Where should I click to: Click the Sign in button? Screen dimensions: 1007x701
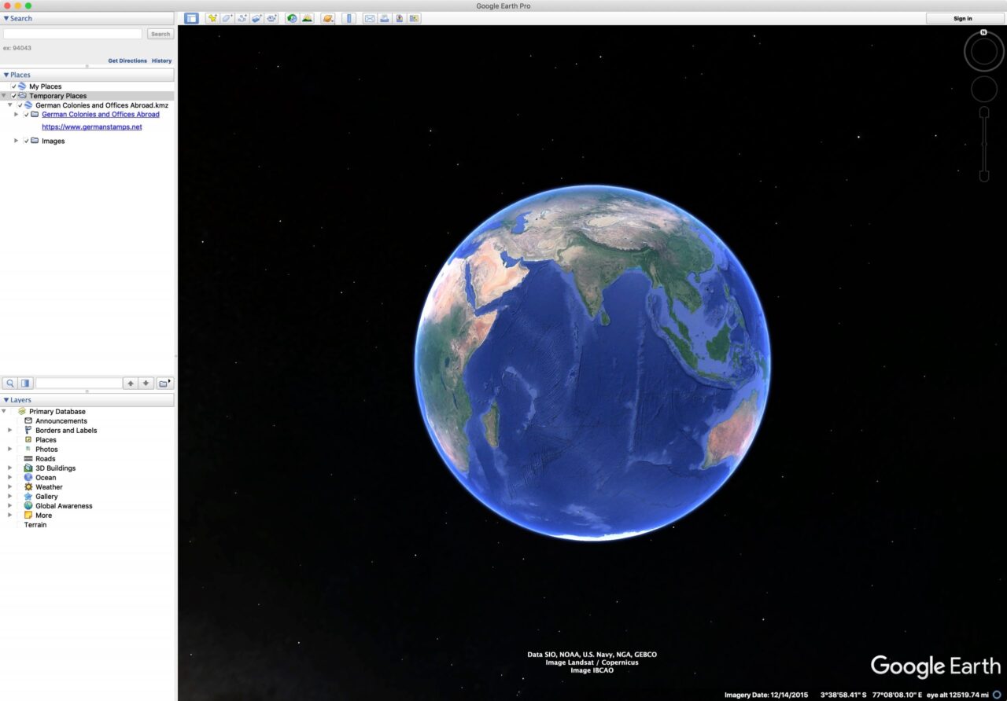961,18
